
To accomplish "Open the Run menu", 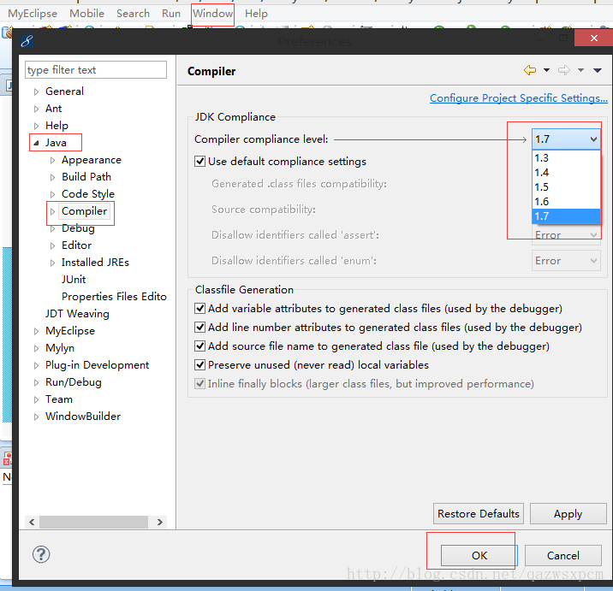I will pyautogui.click(x=171, y=14).
